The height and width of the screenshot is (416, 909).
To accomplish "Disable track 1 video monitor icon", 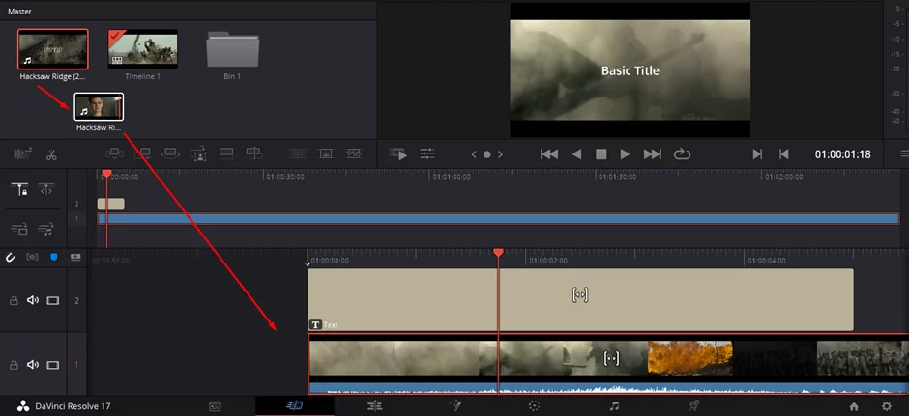I will (x=53, y=365).
